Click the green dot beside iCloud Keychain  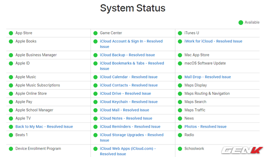pos(96,102)
